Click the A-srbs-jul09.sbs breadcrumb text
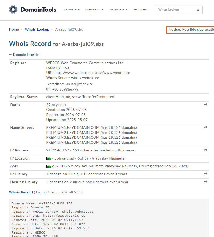 click(x=69, y=29)
